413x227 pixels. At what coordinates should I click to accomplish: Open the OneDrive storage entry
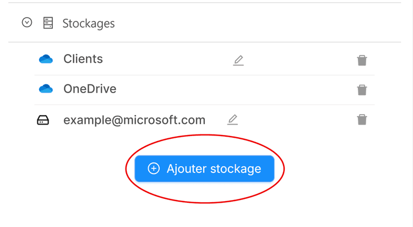[90, 89]
